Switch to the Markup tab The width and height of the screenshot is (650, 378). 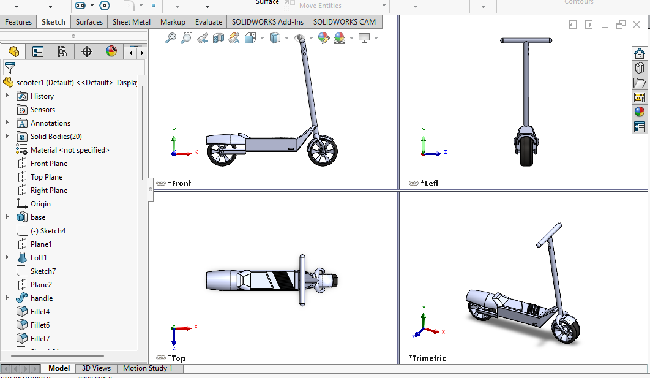[173, 22]
